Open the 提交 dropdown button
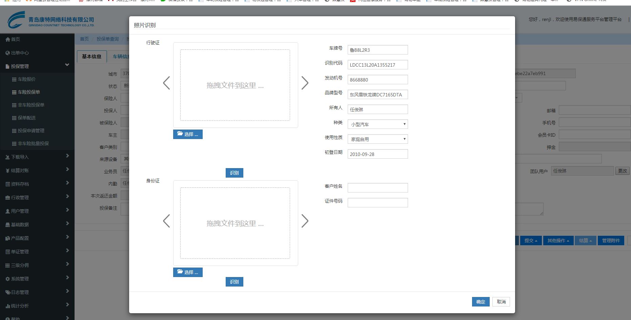The height and width of the screenshot is (320, 631). point(531,241)
